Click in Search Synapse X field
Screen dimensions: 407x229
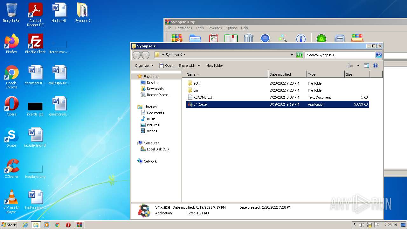pos(340,55)
